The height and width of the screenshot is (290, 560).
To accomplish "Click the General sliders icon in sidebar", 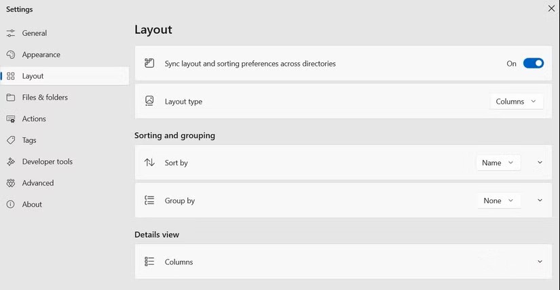I will click(x=11, y=33).
